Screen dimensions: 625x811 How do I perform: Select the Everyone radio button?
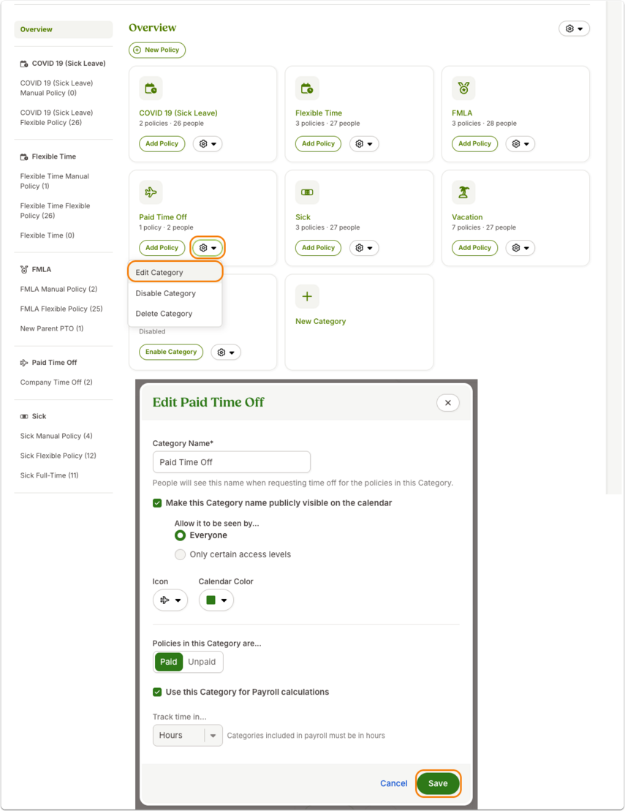point(180,535)
